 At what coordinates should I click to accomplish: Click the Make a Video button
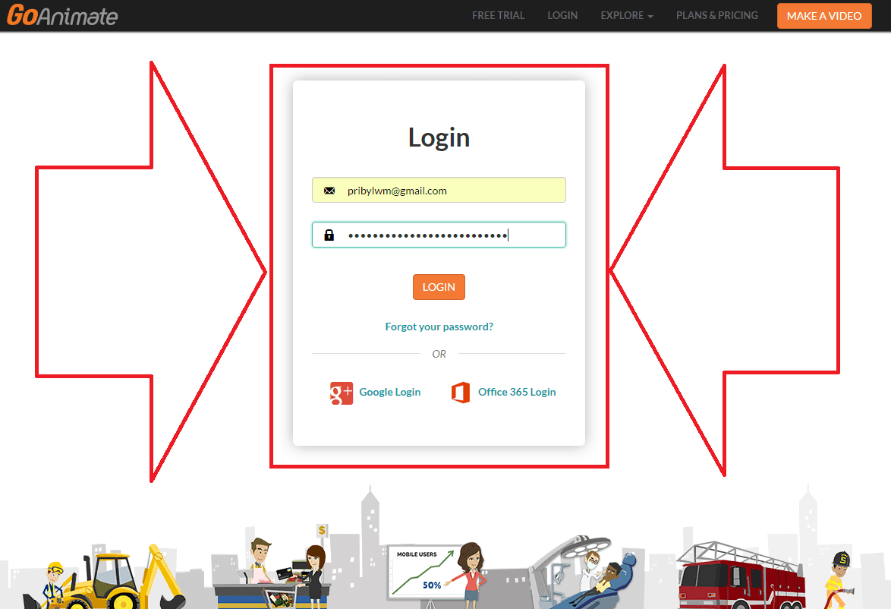(824, 16)
